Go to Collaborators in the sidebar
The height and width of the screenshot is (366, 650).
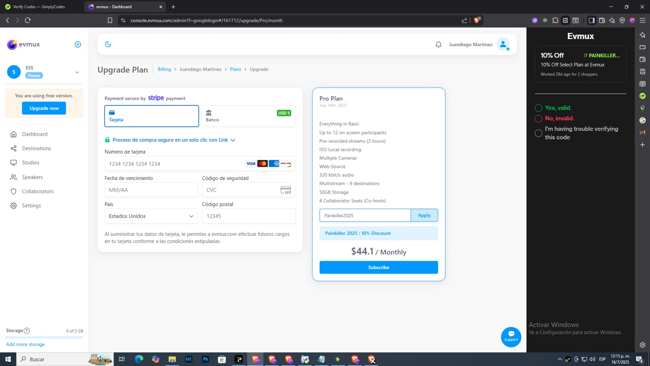[38, 191]
